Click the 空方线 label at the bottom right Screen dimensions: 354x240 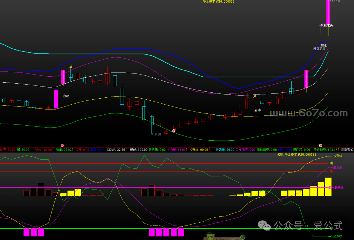[x=338, y=236]
